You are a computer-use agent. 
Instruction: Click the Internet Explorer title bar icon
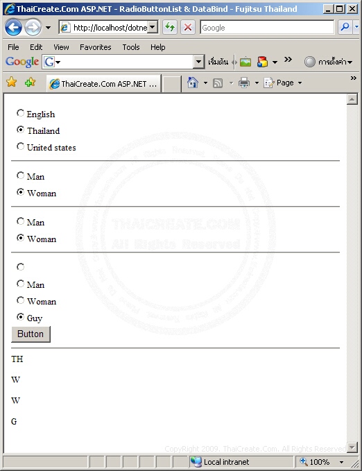pyautogui.click(x=10, y=9)
